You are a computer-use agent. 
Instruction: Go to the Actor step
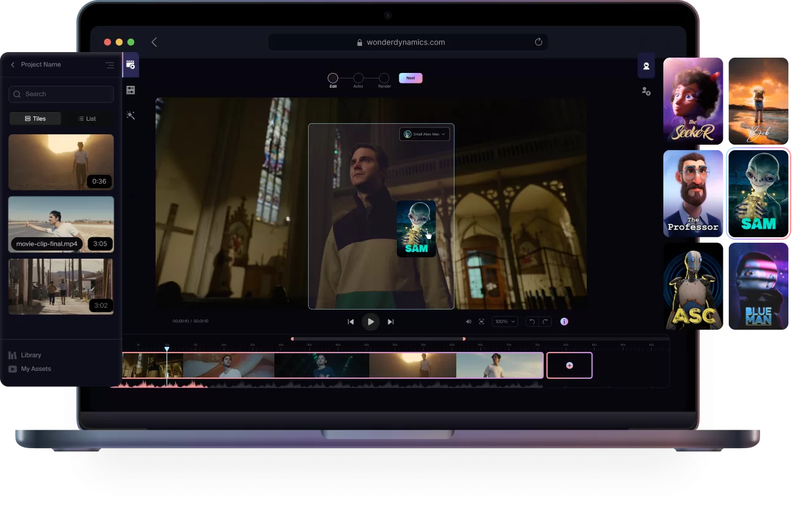pos(358,78)
